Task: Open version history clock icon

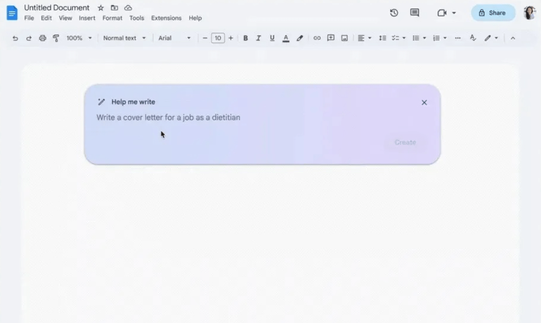Action: 394,13
